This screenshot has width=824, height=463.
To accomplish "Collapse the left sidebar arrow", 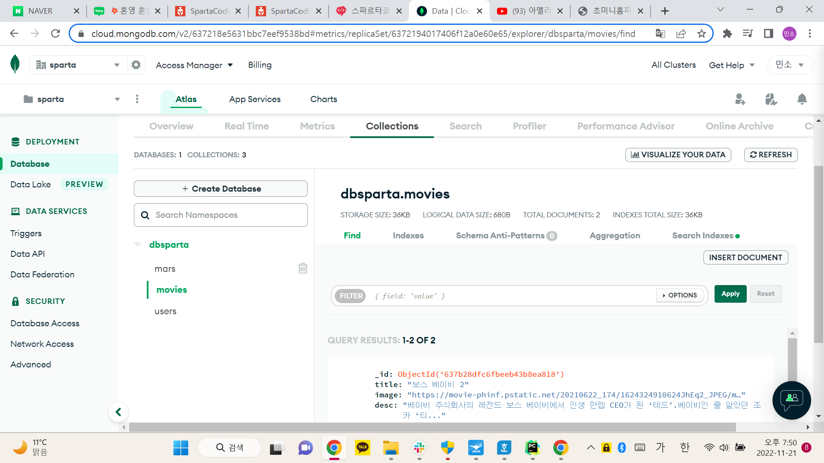I will 118,412.
